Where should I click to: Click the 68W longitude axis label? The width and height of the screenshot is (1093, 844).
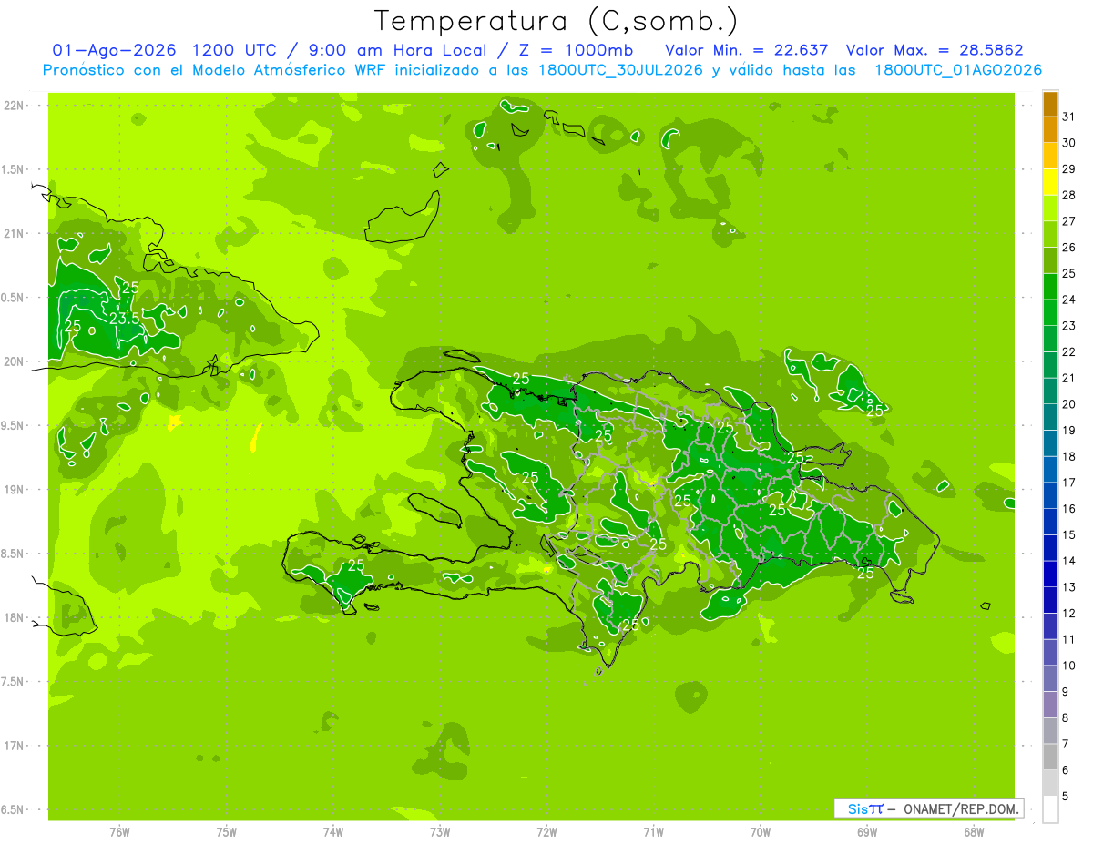(x=974, y=831)
